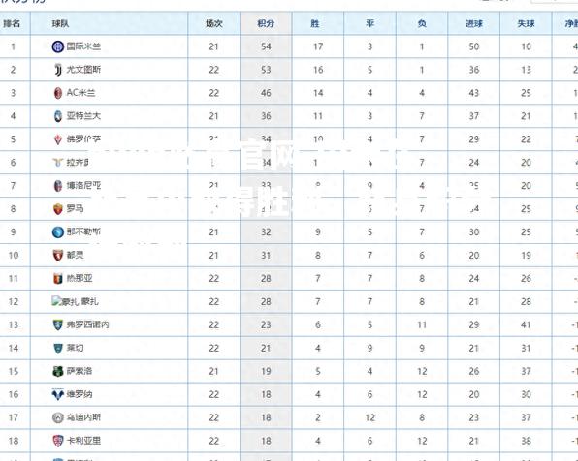Screen dimensions: 578x461
Task: Sort table by 积分 points column header
Action: 266,23
